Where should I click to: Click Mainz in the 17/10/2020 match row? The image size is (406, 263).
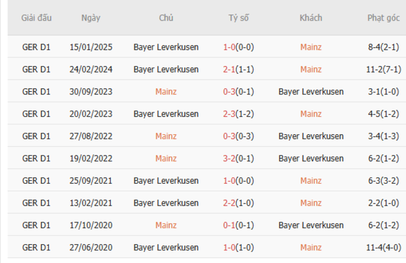tap(166, 226)
